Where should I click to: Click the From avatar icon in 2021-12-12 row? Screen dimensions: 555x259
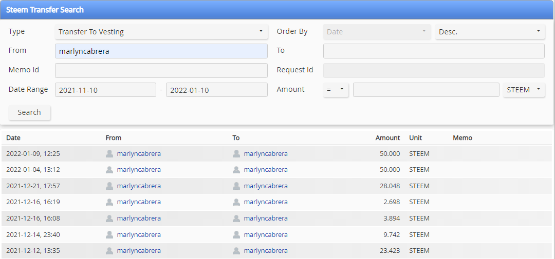pyautogui.click(x=109, y=251)
